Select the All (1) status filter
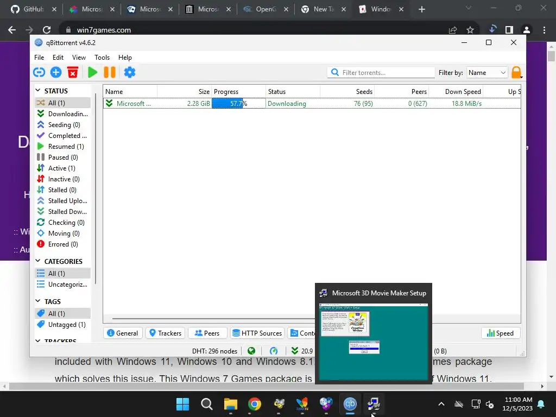556x417 pixels. pos(63,103)
